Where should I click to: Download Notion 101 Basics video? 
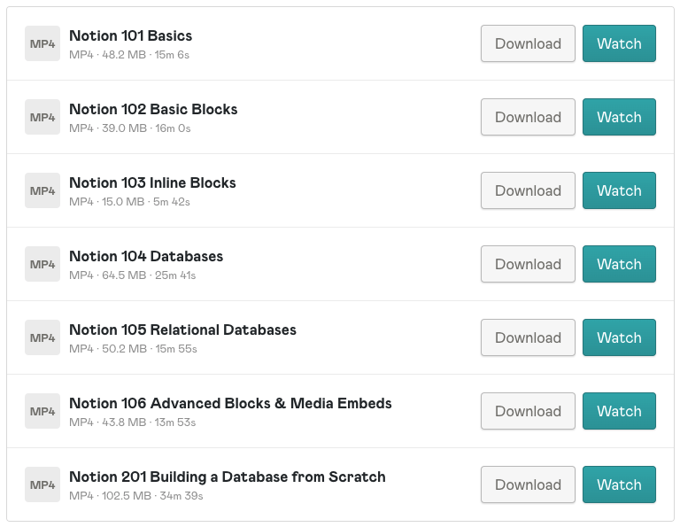(528, 43)
